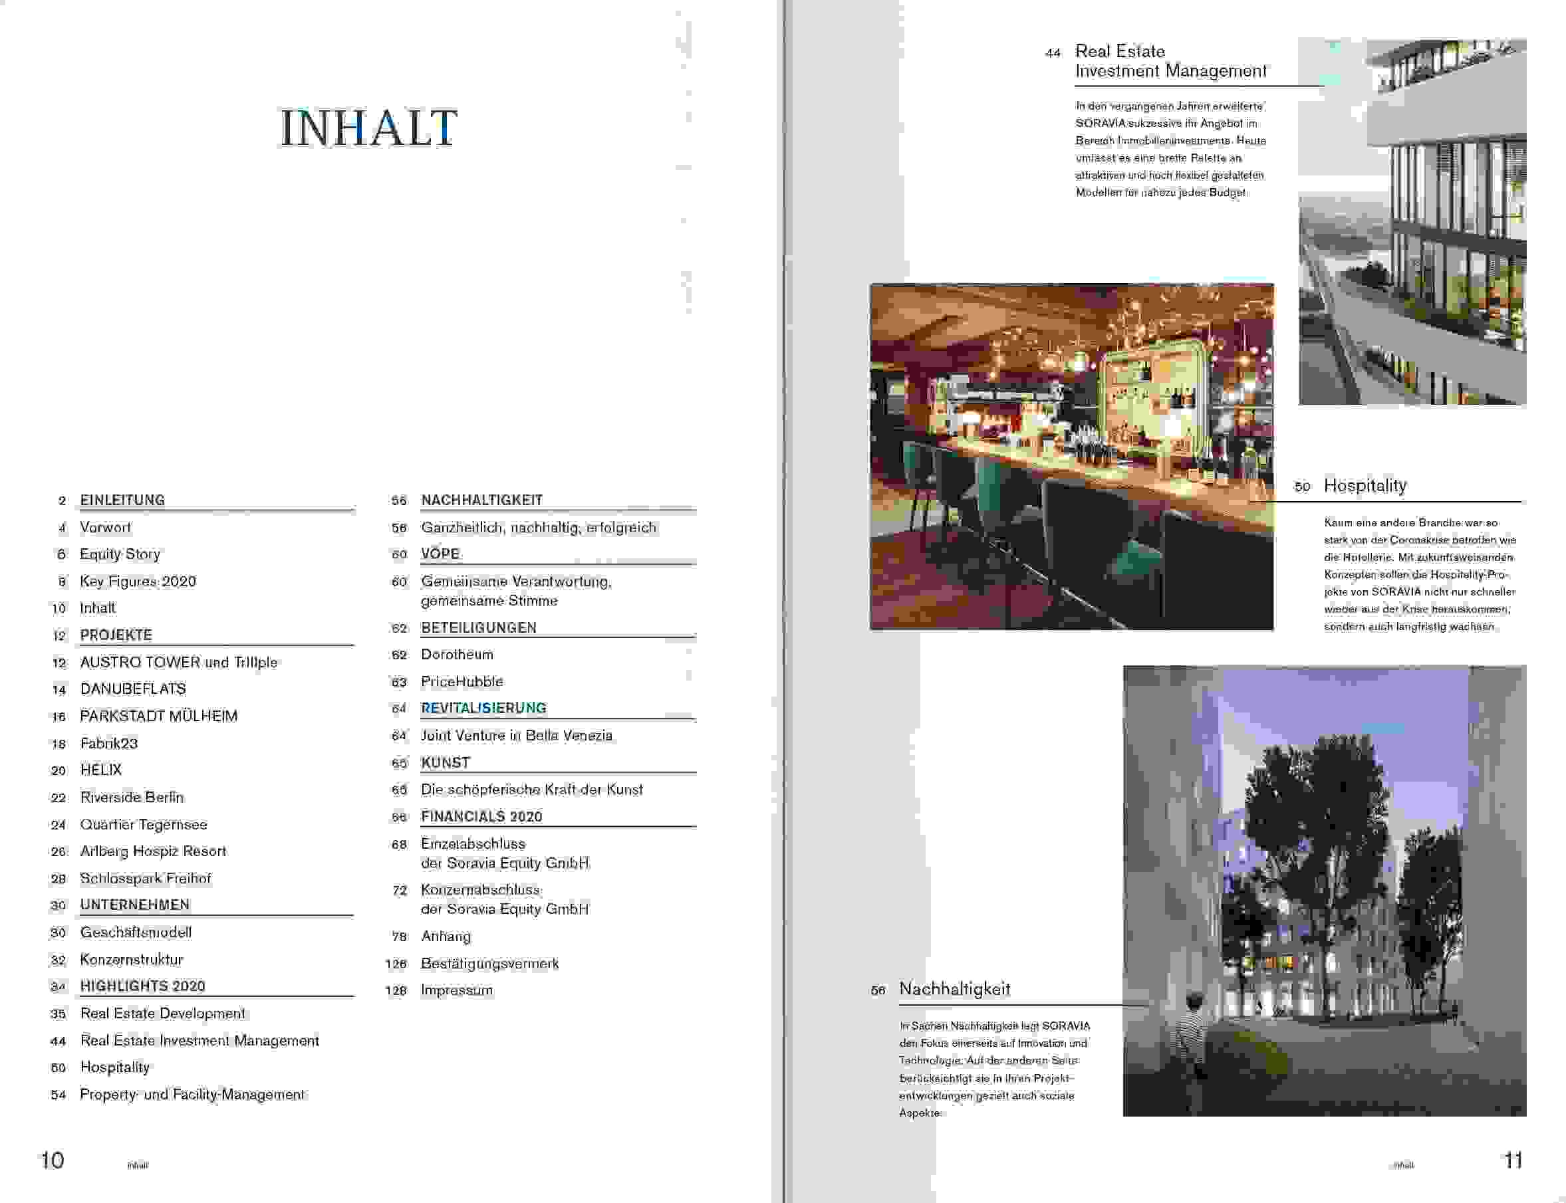Image resolution: width=1566 pixels, height=1203 pixels.
Task: Click the HELIX contents entry
Action: click(101, 770)
